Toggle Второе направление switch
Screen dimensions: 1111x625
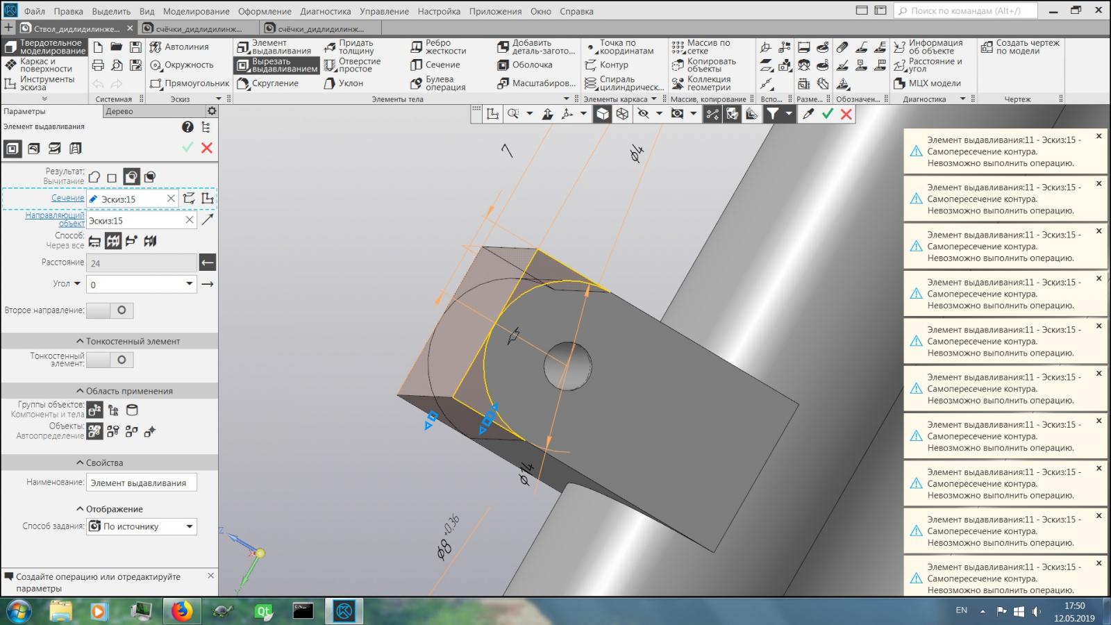point(110,310)
